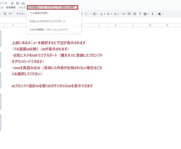This screenshot has width=181, height=149.
Task: Select column N header
Action: coord(167,25)
